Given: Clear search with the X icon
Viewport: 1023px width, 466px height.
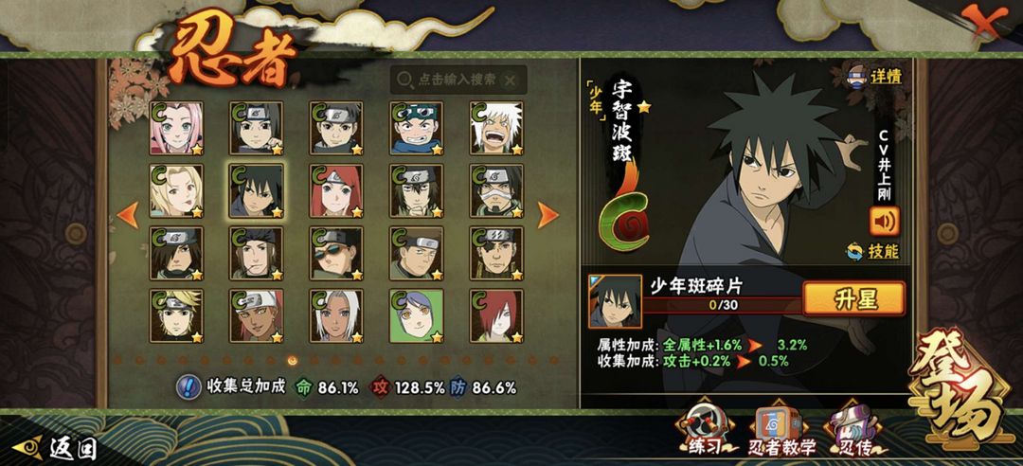Looking at the screenshot, I should tap(511, 81).
